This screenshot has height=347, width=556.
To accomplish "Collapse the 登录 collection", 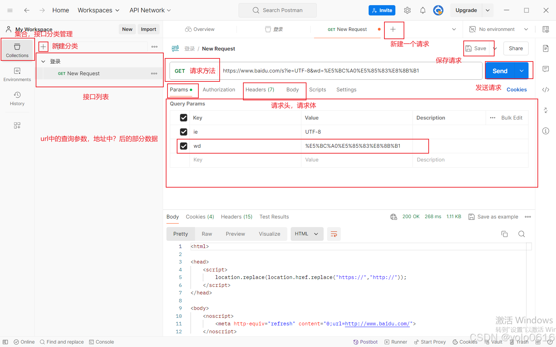I will [43, 61].
